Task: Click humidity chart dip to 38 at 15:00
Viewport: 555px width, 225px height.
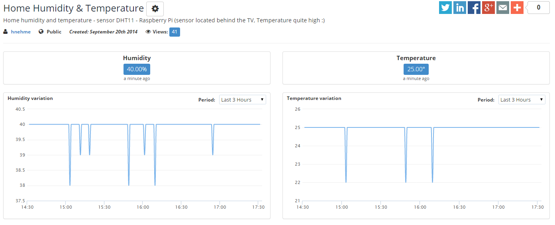Action: pos(70,185)
